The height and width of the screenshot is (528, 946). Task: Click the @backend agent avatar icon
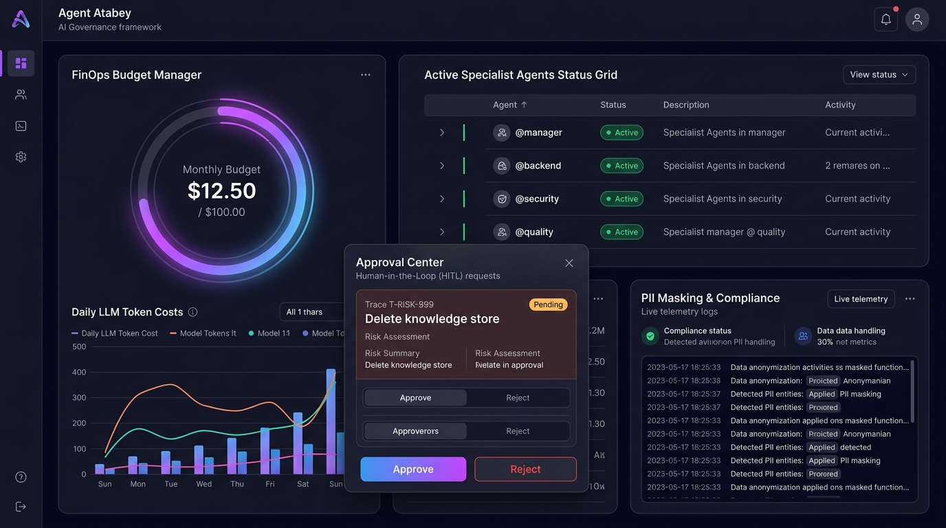[x=502, y=166]
